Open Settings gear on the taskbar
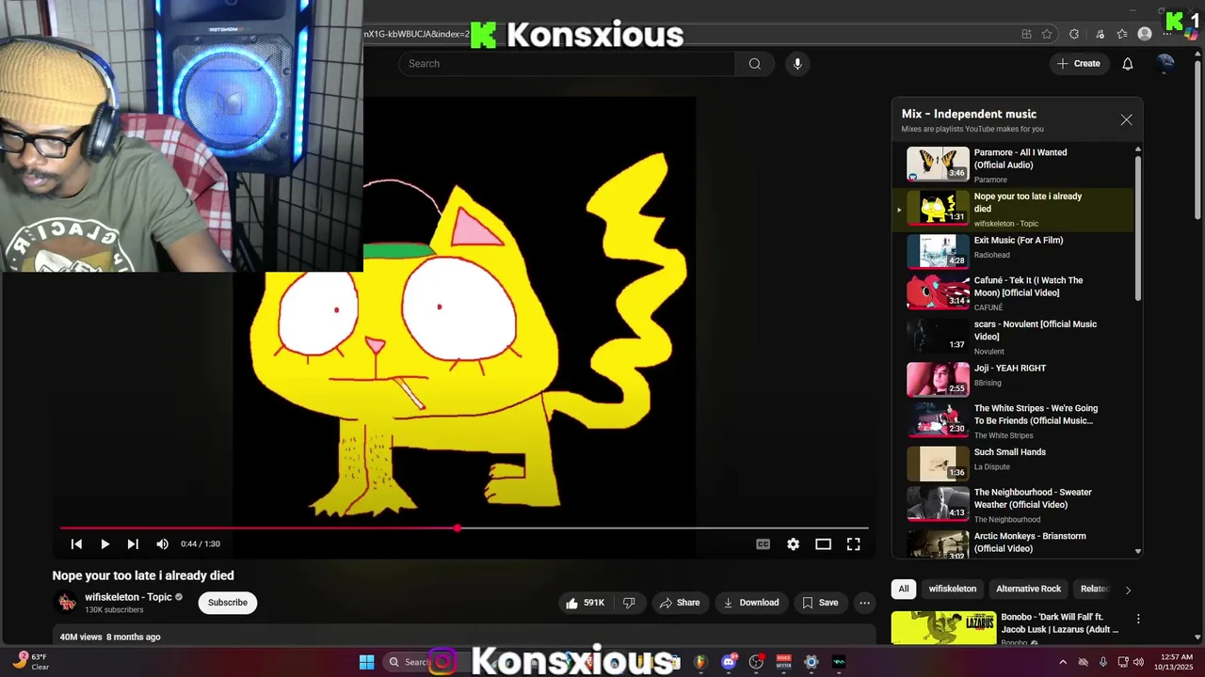The image size is (1205, 677). tap(811, 662)
